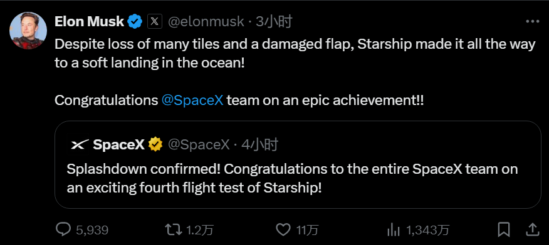Click gray @SpaceX handle in quoted post
This screenshot has width=549, height=245.
click(x=199, y=144)
